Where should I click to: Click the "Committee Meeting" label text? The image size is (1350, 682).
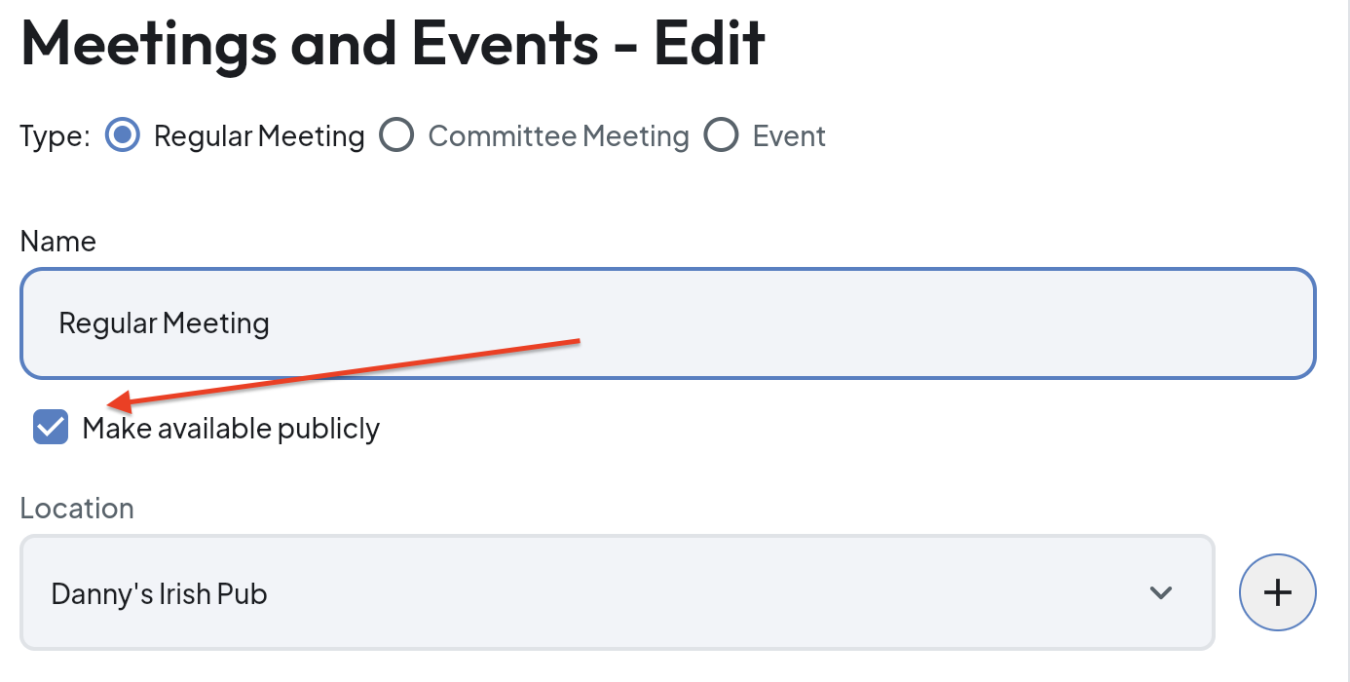[x=558, y=135]
